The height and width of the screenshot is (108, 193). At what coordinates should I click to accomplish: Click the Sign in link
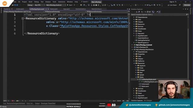click(x=172, y=2)
